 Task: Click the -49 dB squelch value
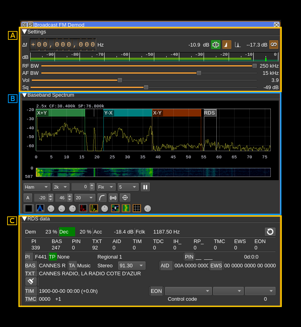coord(271,88)
